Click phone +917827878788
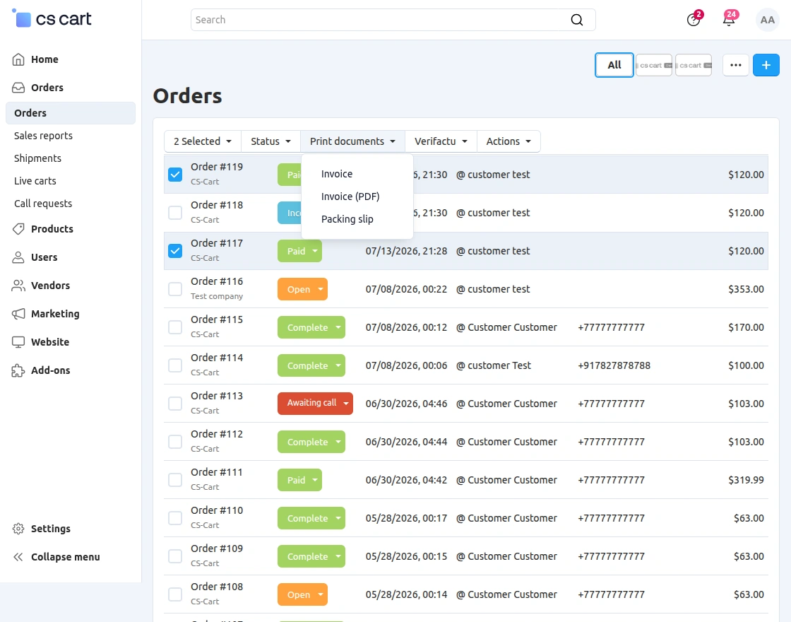 614,365
